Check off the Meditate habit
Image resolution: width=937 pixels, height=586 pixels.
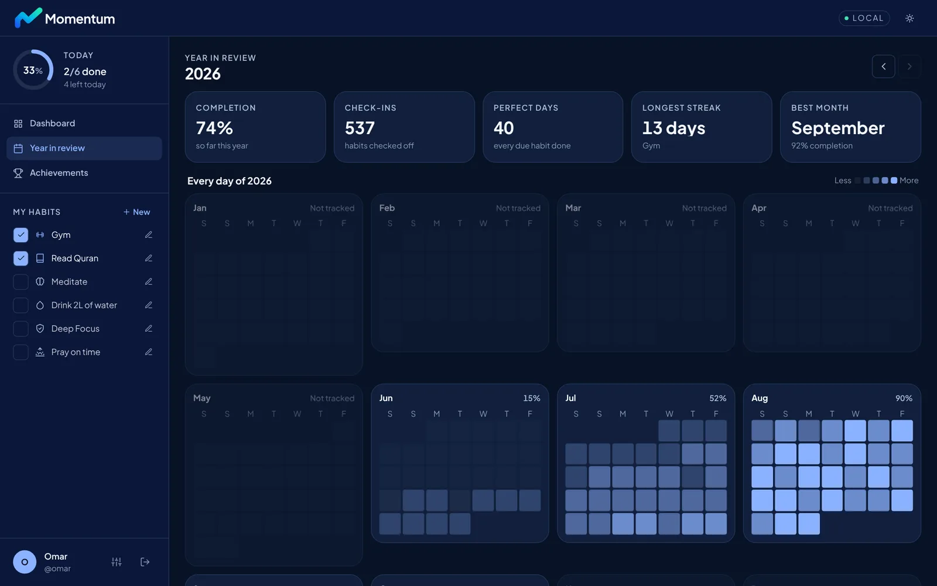tap(20, 282)
